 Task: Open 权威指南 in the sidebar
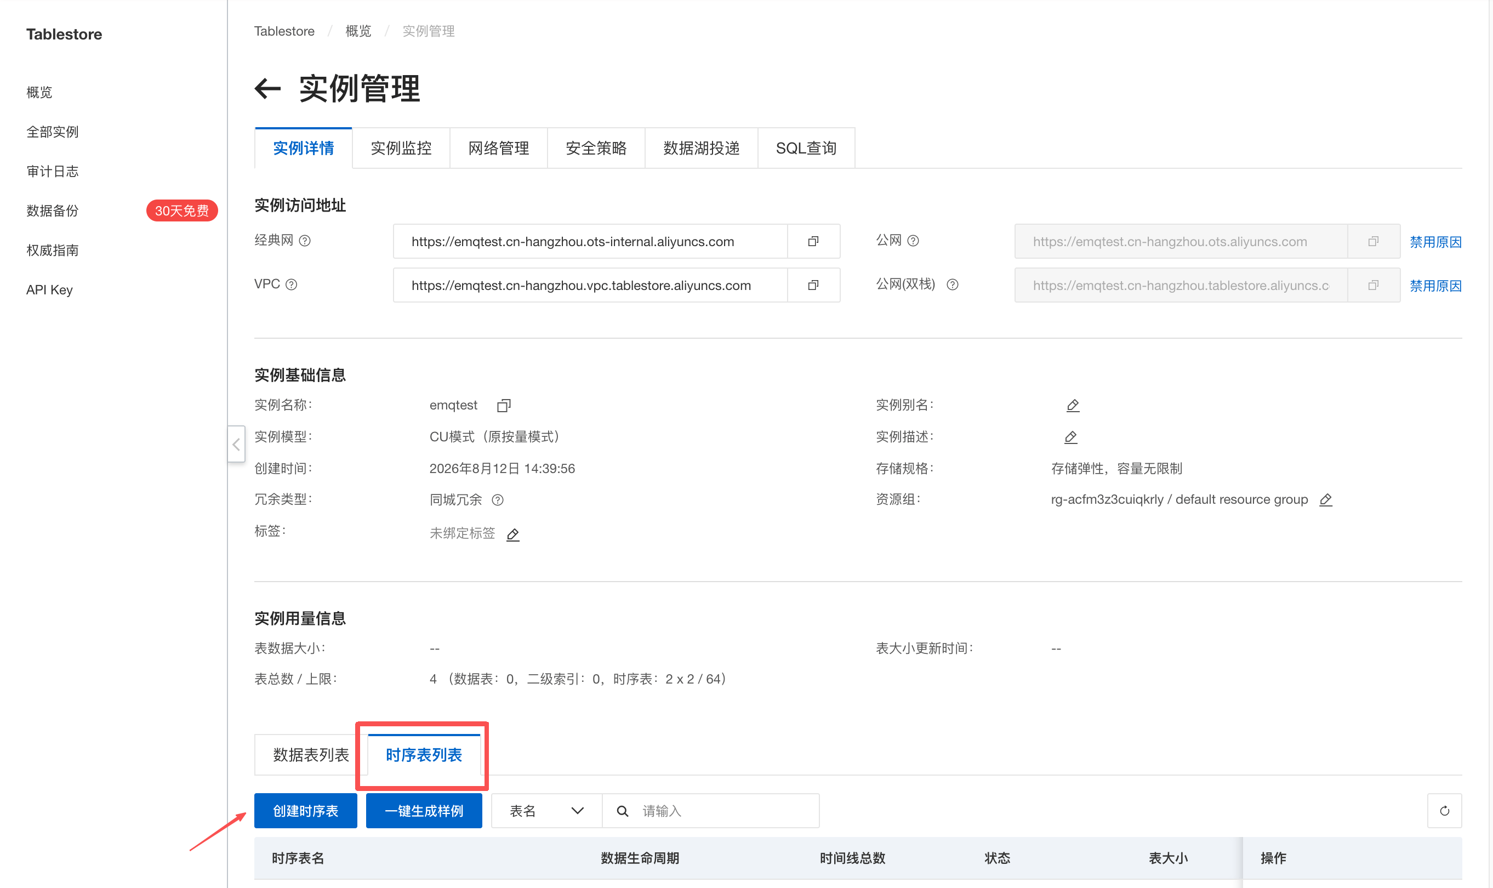tap(52, 250)
